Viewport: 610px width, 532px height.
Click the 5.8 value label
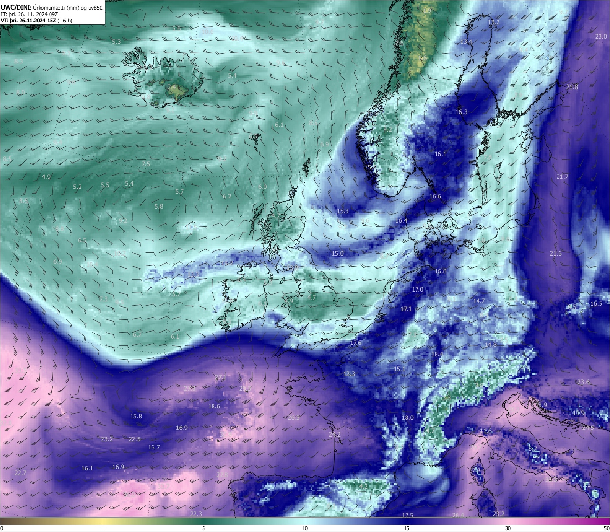159,206
